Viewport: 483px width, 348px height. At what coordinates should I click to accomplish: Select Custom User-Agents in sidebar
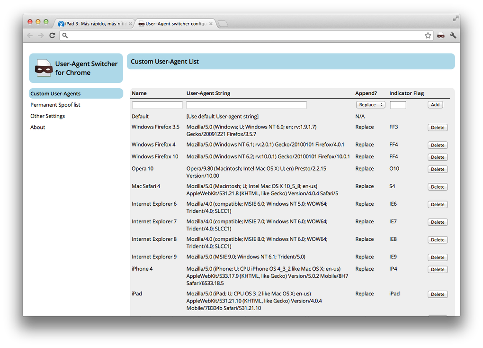pyautogui.click(x=76, y=93)
